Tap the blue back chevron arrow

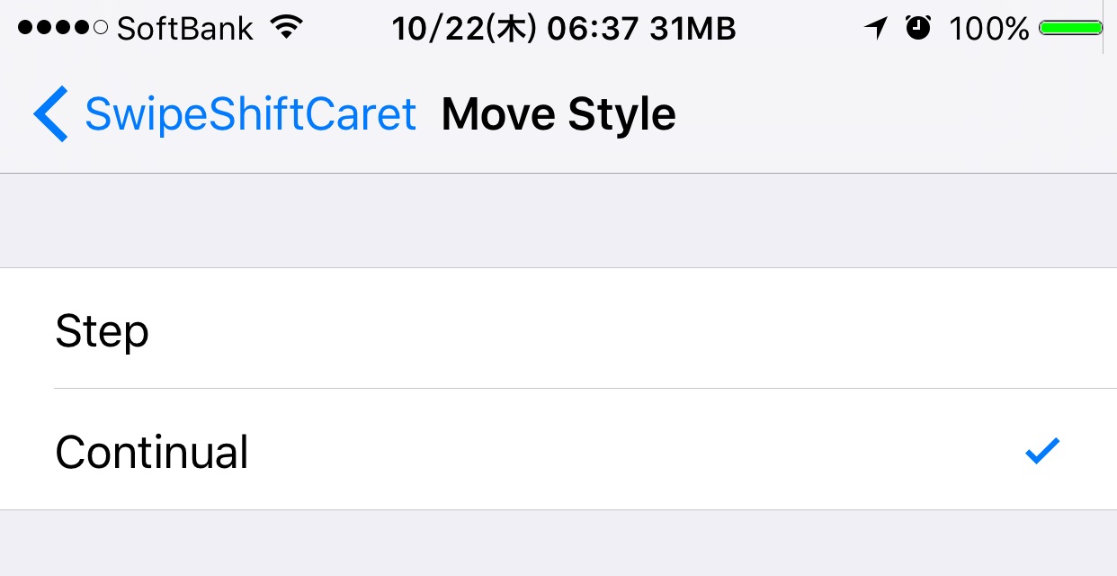pyautogui.click(x=50, y=114)
